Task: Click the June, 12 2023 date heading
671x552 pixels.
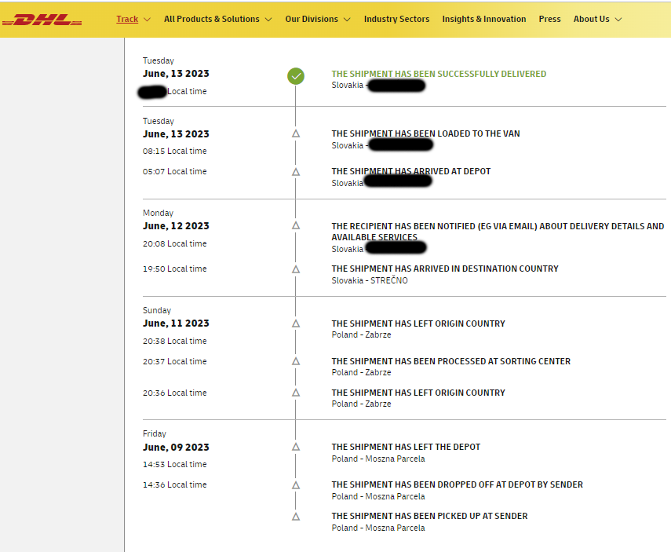Action: (176, 226)
